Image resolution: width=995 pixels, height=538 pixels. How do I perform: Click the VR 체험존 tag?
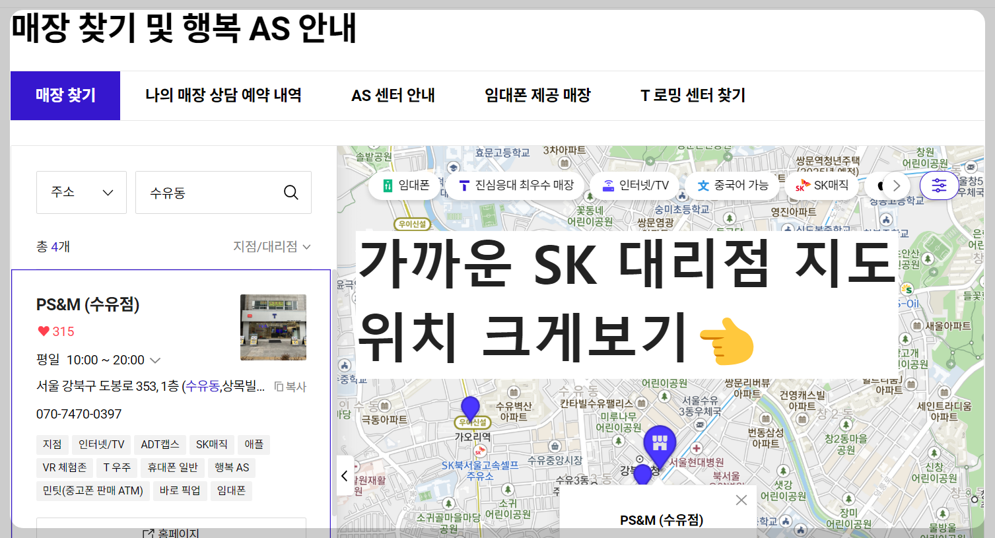(x=65, y=467)
